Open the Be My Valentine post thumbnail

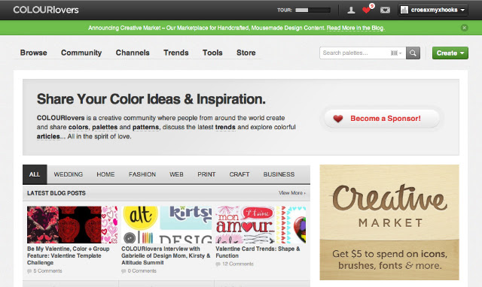click(x=72, y=225)
